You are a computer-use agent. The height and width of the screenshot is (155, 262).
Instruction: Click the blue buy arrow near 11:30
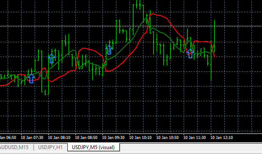(190, 54)
